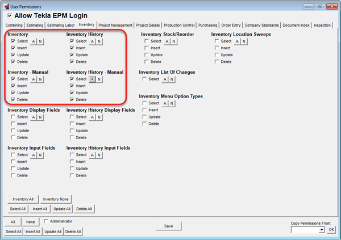
Task: Click the Update All button above the divider
Action: tap(62, 209)
